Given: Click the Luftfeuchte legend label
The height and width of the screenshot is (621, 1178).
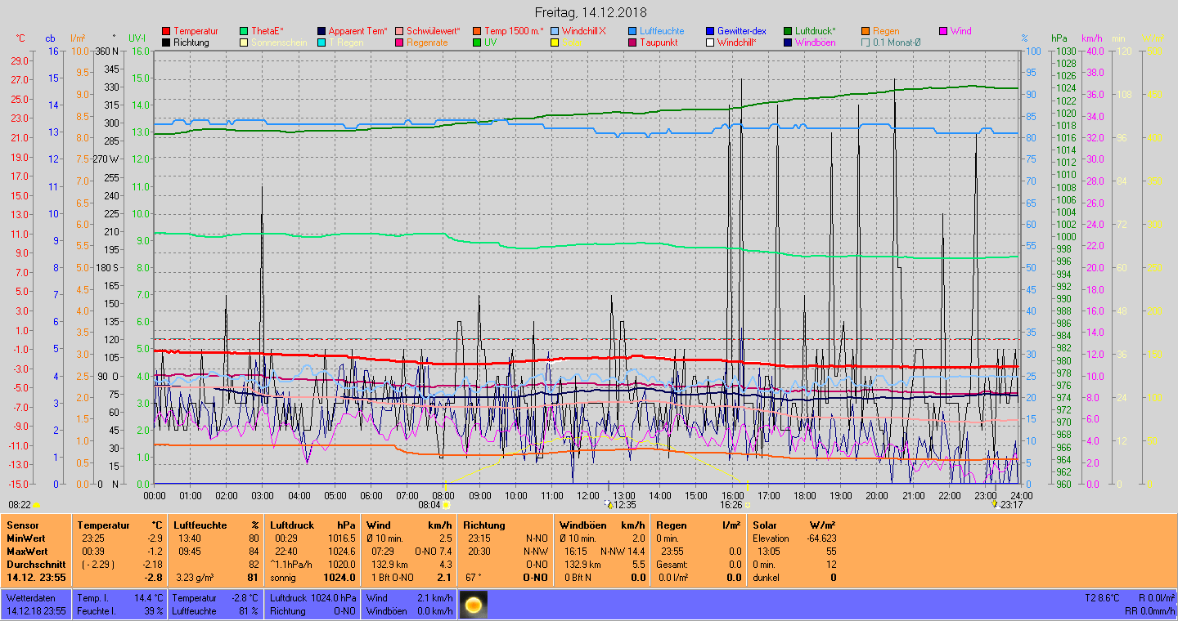Looking at the screenshot, I should click(662, 31).
